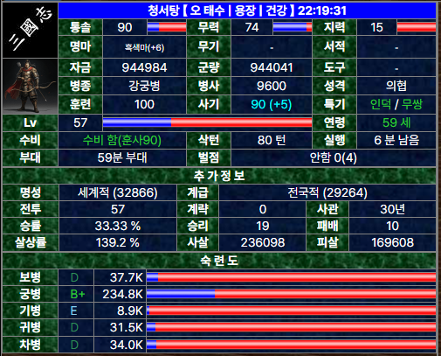Click the 궁병 proficiency progress bar
Image resolution: width=441 pixels, height=356 pixels.
[291, 294]
